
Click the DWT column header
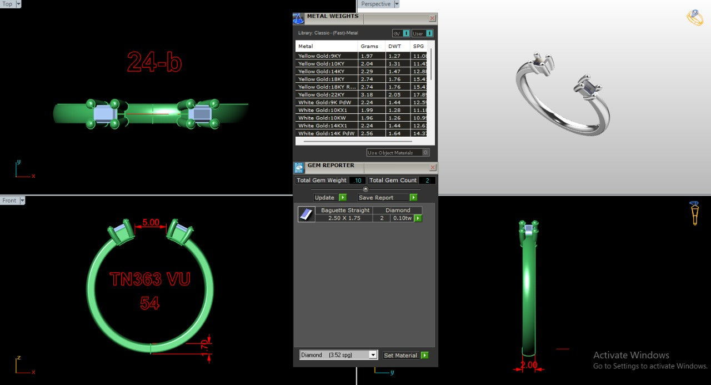click(398, 46)
